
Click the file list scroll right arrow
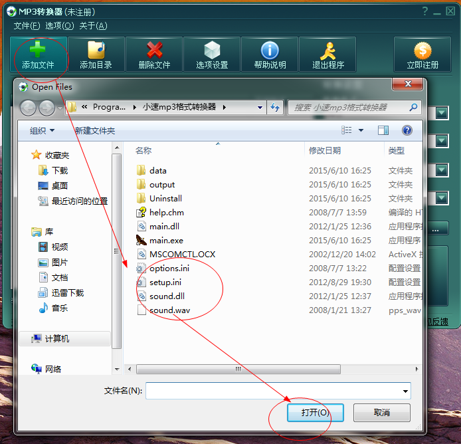pos(416,369)
